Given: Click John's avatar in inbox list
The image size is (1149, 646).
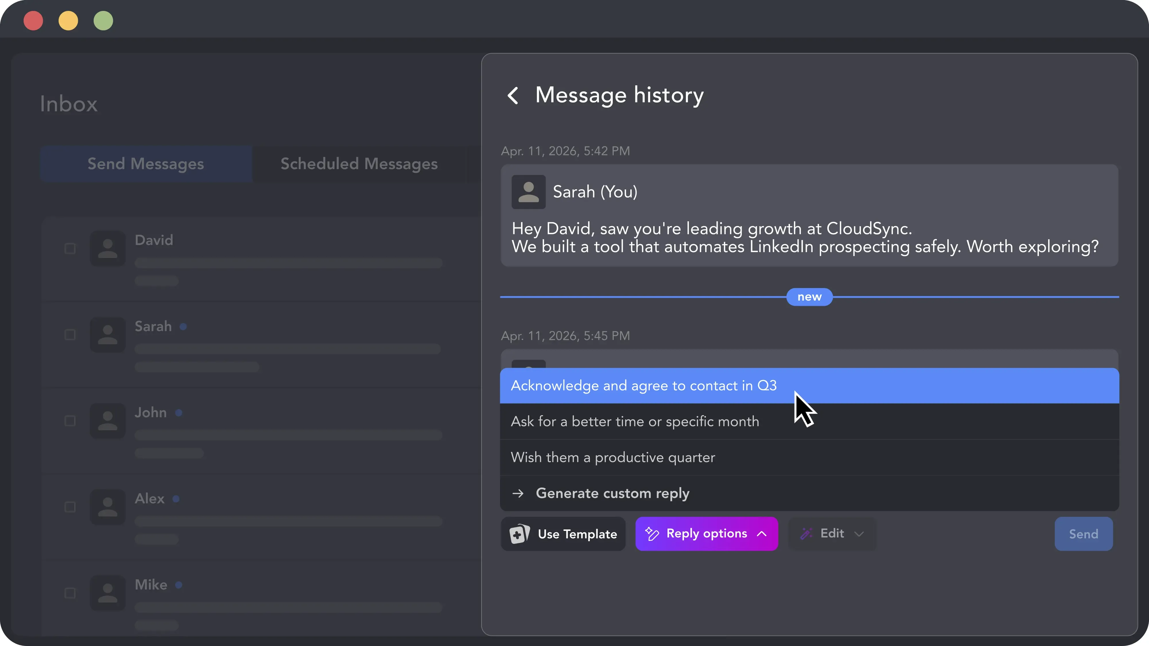Looking at the screenshot, I should [107, 421].
